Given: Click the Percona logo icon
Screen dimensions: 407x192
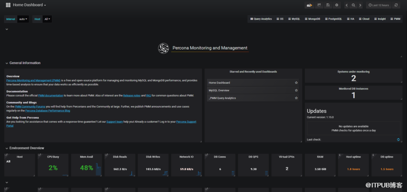Looking at the screenshot, I should click(x=164, y=48).
